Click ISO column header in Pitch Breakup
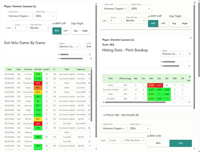200x152 pixels. click(x=167, y=78)
